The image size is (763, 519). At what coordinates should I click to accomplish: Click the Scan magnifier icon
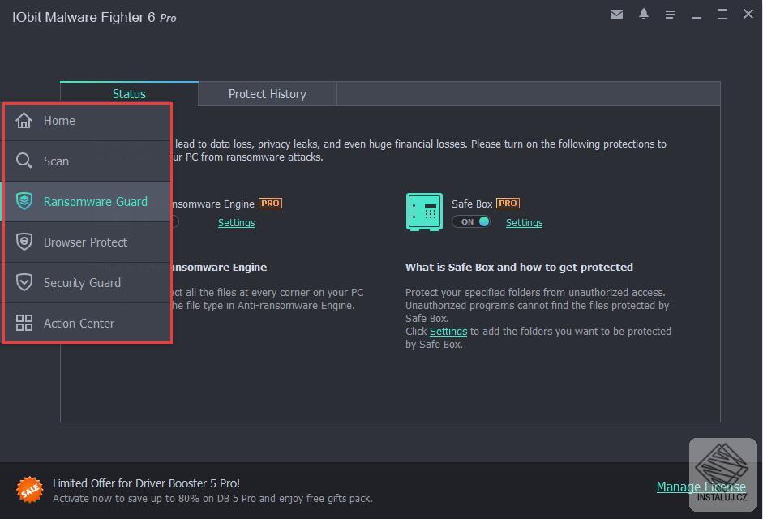(x=24, y=161)
